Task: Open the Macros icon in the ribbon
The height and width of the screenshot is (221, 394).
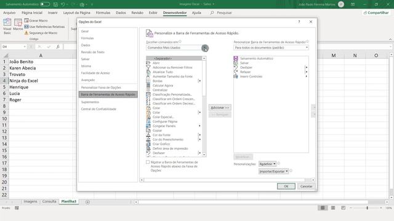Action: pos(18,25)
